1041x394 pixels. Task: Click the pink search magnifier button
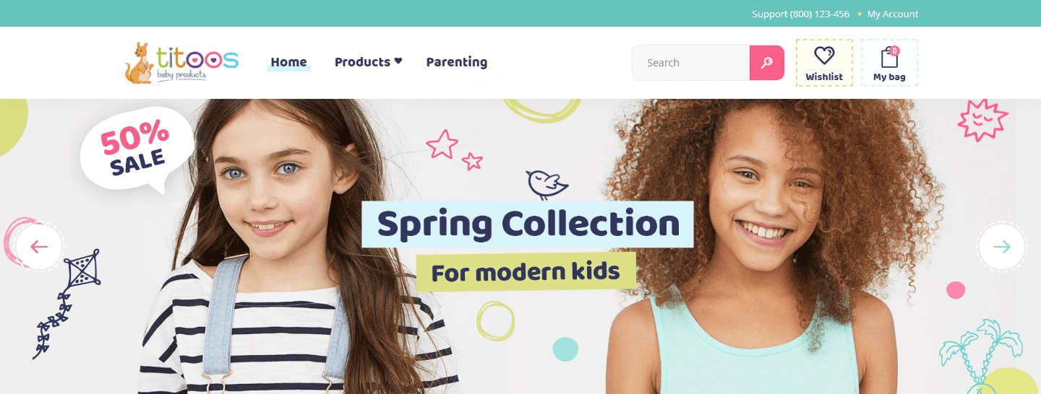point(767,63)
